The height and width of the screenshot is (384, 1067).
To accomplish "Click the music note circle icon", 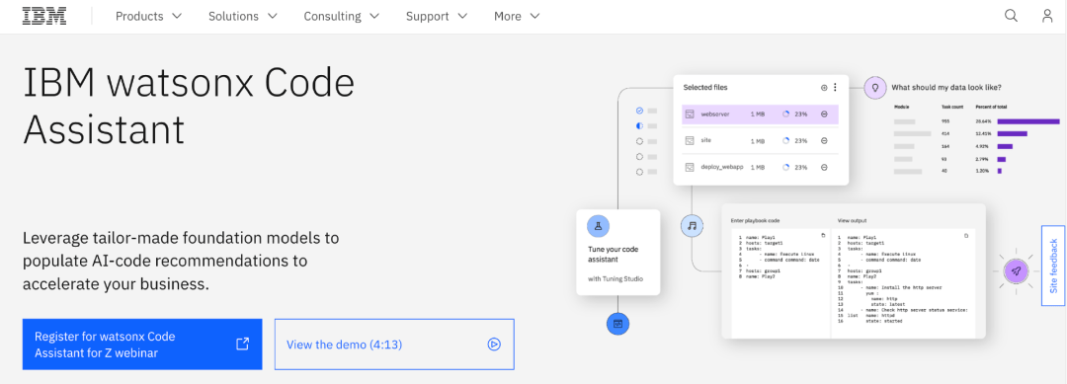I will click(692, 226).
